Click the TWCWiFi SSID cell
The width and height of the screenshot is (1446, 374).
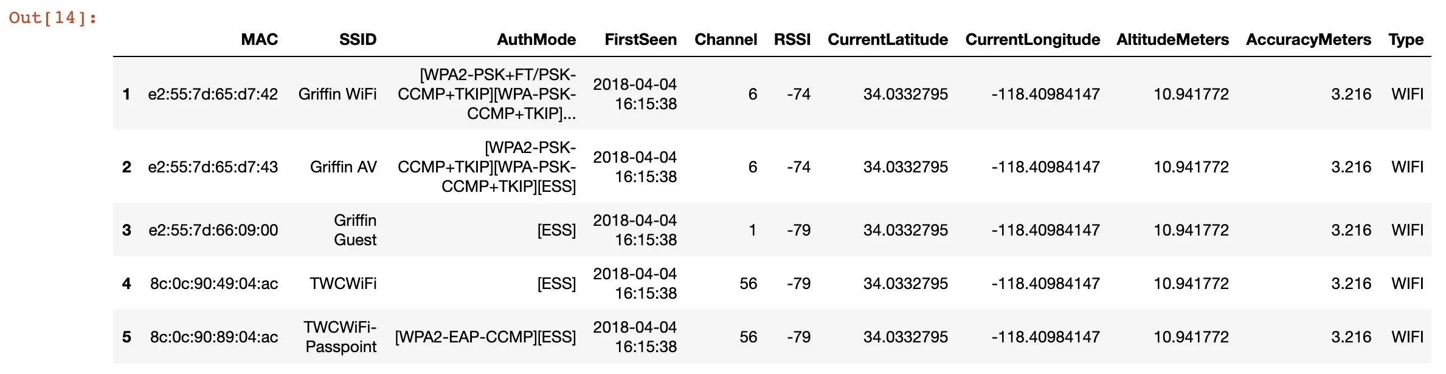click(343, 284)
